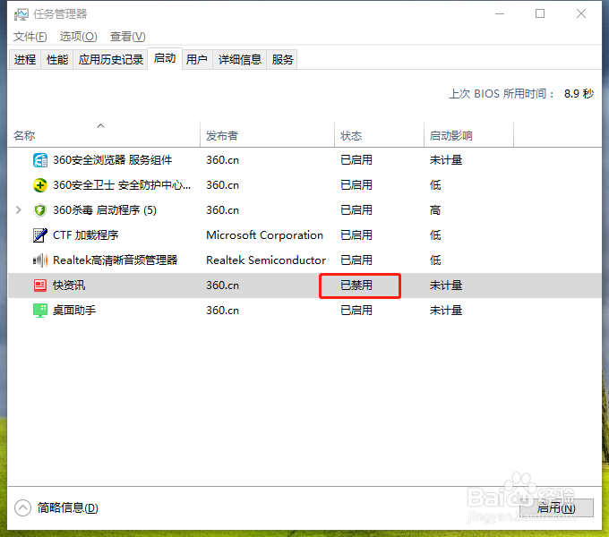Select the CTF 加载程序 row name
609x537 pixels.
click(x=85, y=235)
